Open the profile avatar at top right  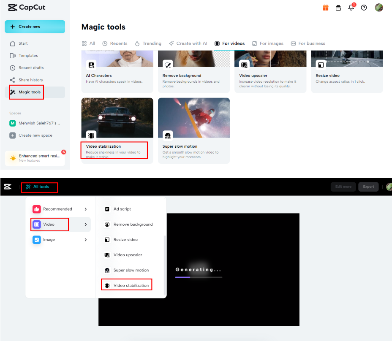coord(379,8)
